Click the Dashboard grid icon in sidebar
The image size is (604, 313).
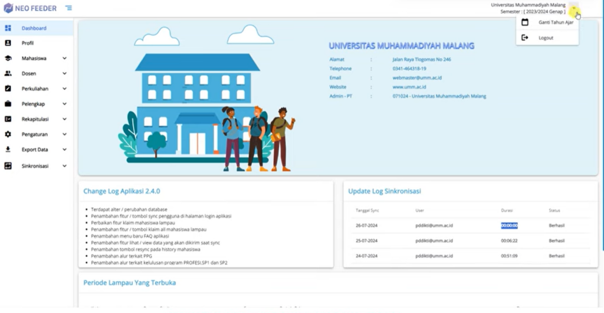coord(8,28)
